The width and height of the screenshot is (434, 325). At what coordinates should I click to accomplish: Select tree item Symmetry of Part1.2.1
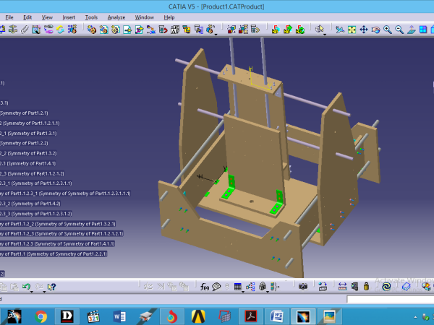pos(24,113)
